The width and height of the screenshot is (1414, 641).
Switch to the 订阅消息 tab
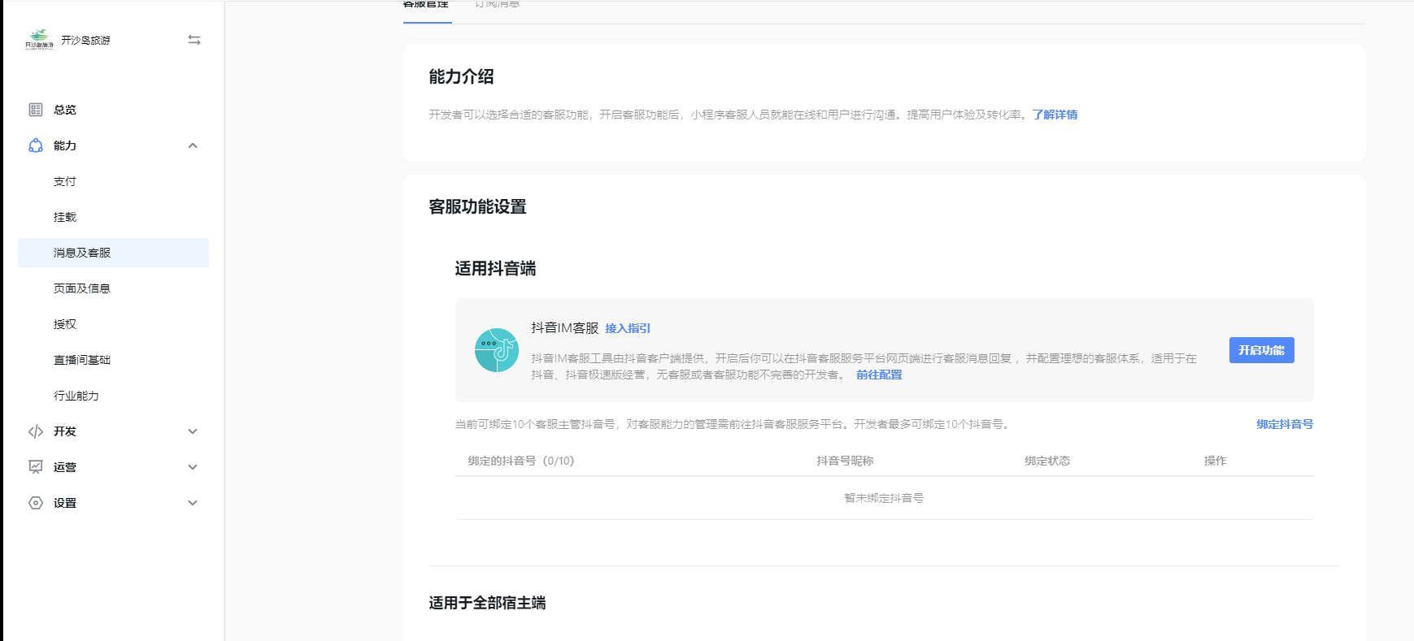click(x=497, y=5)
